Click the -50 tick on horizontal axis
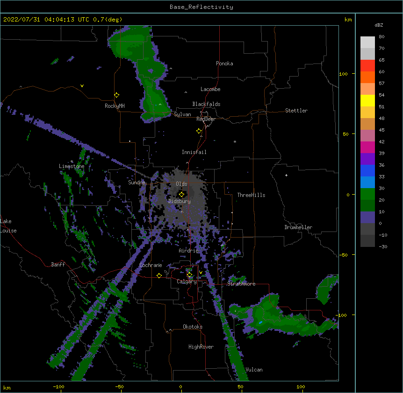Screen dimensions: 403x393 coord(119,387)
